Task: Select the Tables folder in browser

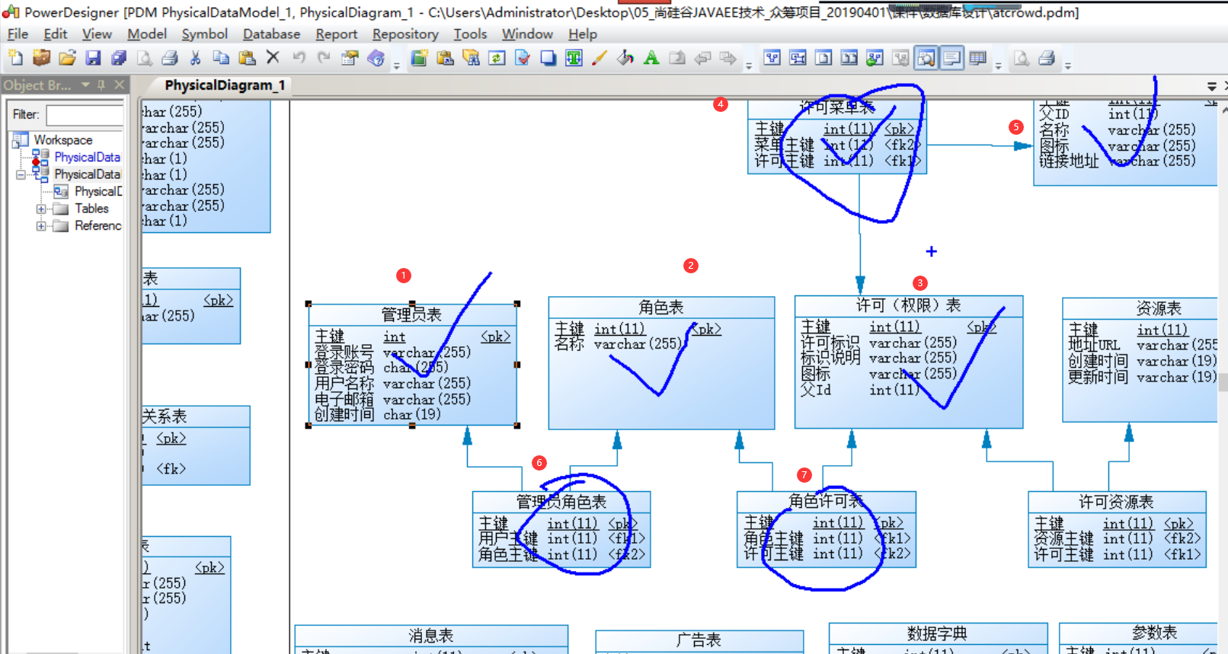Action: (91, 209)
